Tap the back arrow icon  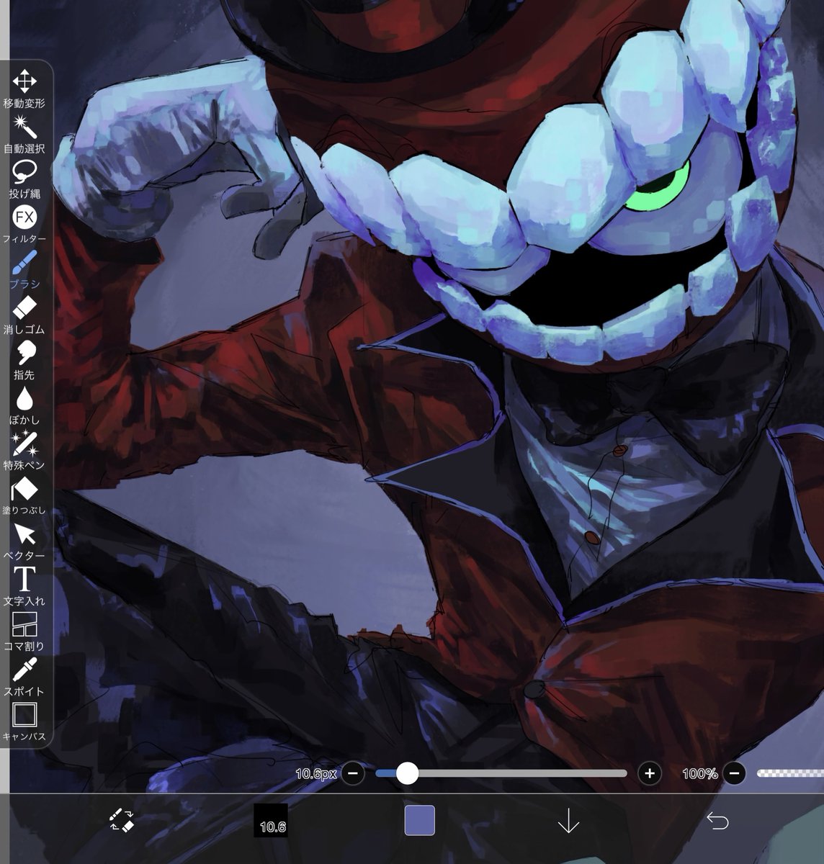pos(717,821)
